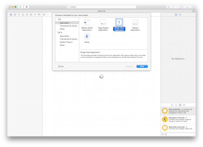
Task: Click the Previous button
Action: pyautogui.click(x=129, y=66)
